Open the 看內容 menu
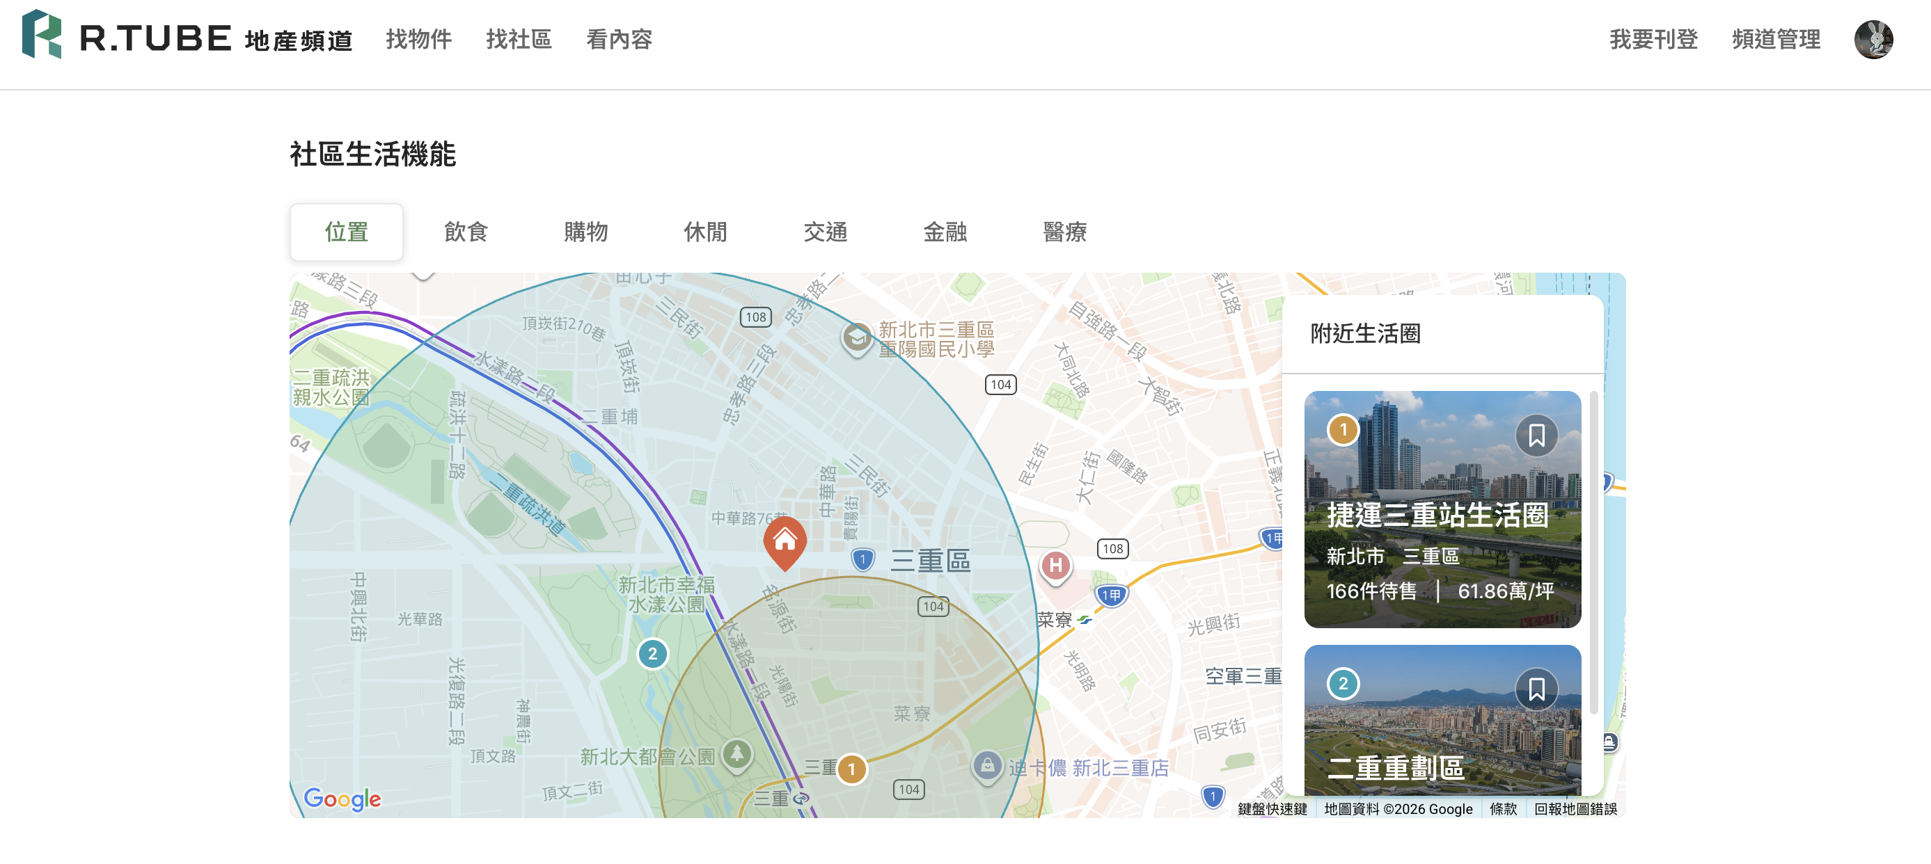This screenshot has height=864, width=1931. (619, 39)
